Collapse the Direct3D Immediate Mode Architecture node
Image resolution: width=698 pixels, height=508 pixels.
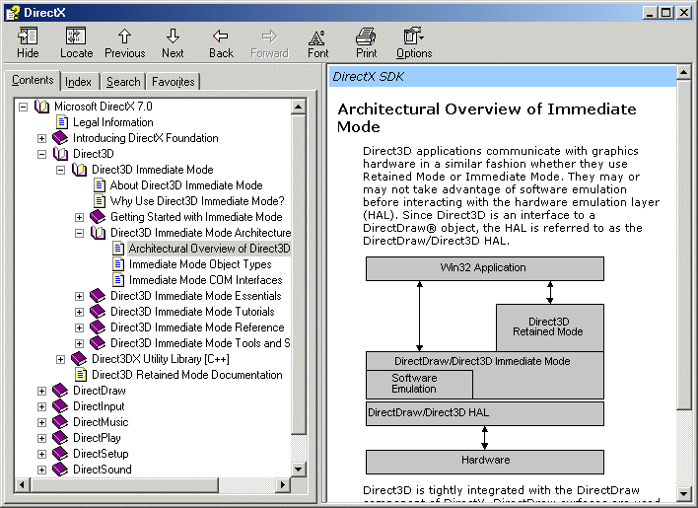pyautogui.click(x=79, y=233)
